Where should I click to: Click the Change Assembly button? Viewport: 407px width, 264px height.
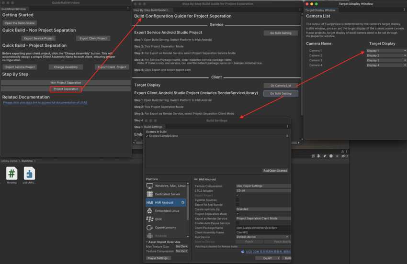pyautogui.click(x=66, y=67)
